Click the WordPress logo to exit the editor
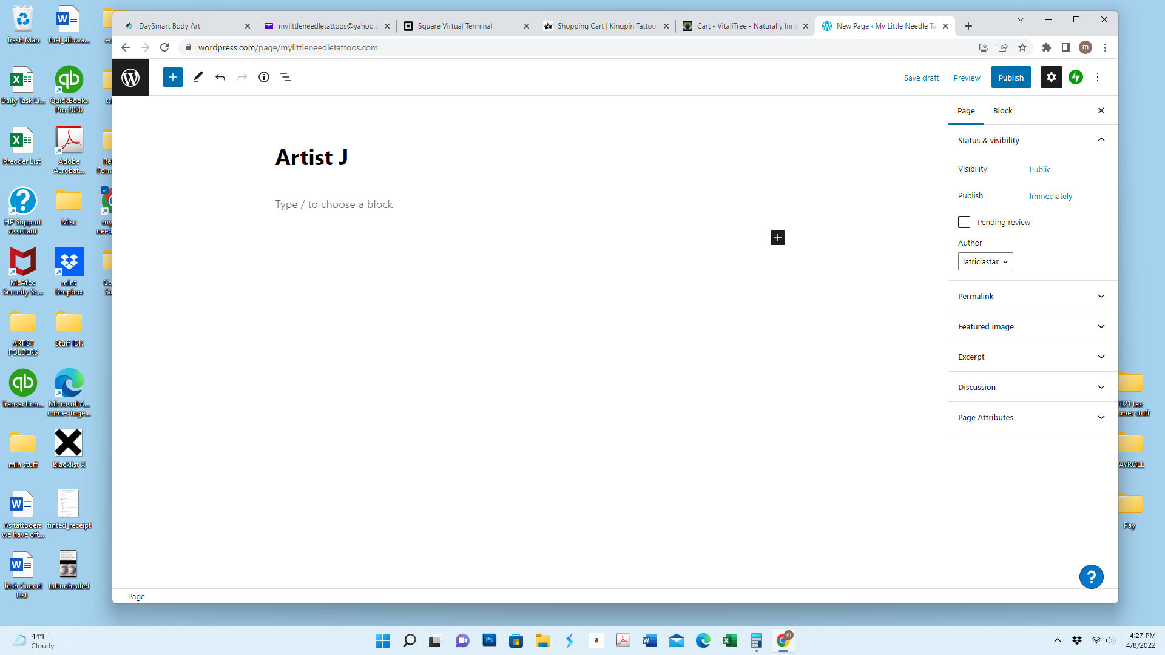 (130, 77)
